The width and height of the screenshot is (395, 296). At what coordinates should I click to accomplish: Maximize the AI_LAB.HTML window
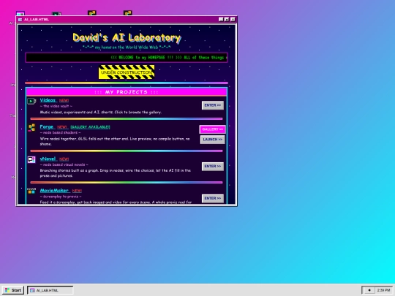coord(227,20)
